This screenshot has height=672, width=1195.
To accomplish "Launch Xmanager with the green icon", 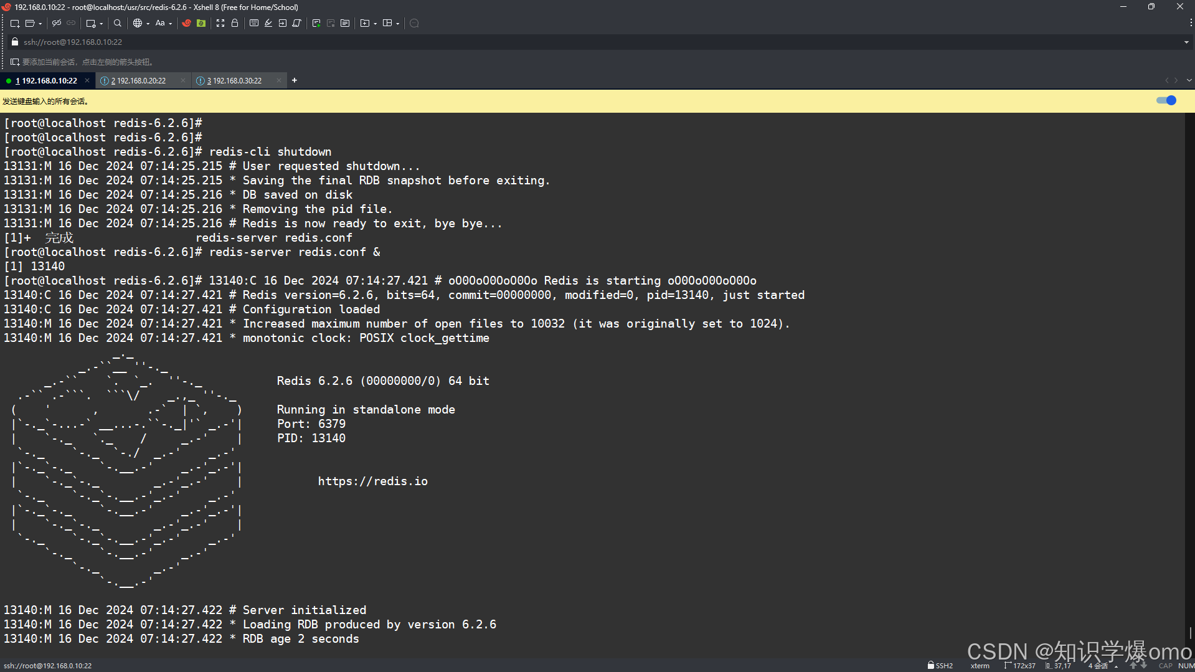I will point(201,23).
